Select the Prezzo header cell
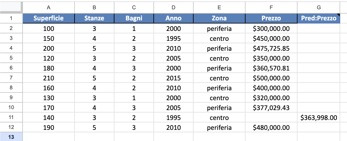Image resolution: width=347 pixels, height=141 pixels. point(271,18)
